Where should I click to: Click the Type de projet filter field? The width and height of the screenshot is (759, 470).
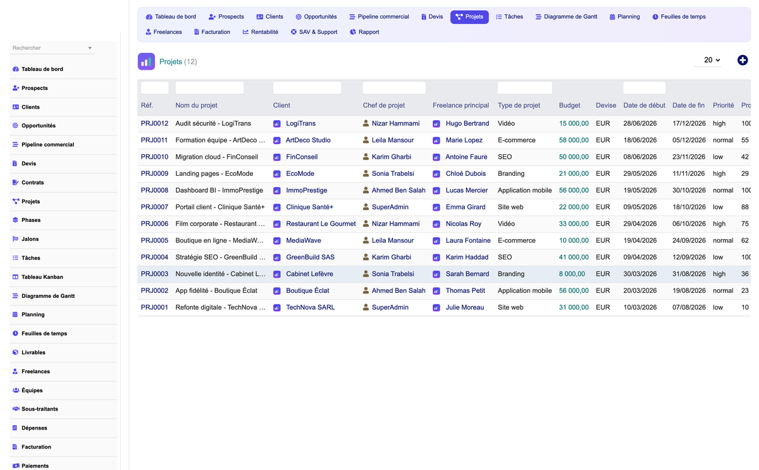(525, 88)
